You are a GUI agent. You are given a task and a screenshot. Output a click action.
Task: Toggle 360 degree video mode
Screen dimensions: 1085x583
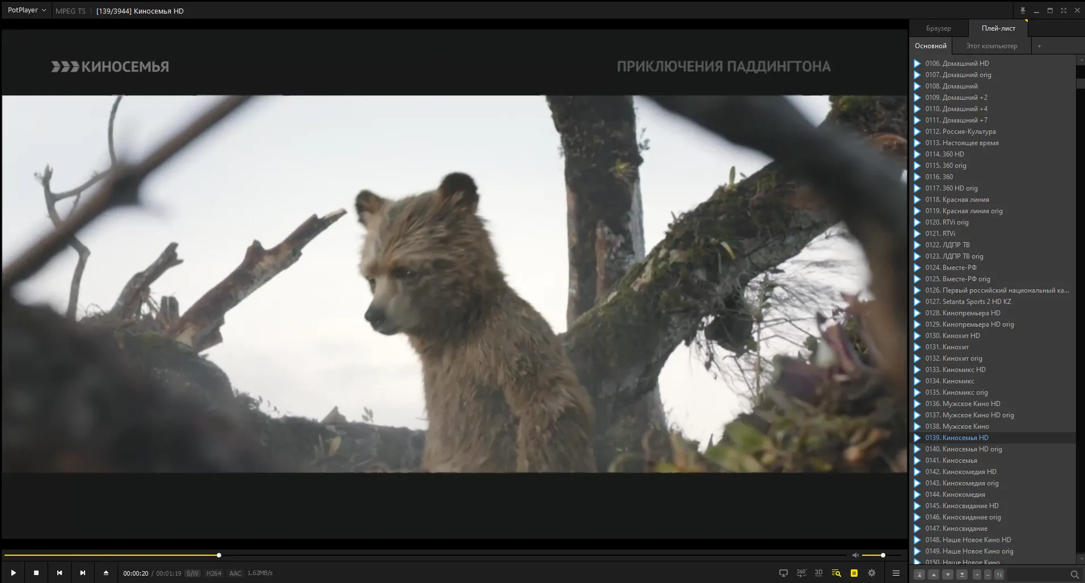click(x=801, y=573)
